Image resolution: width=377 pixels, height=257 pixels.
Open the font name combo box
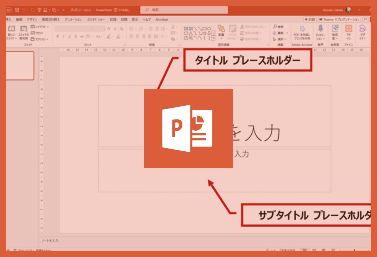point(74,29)
